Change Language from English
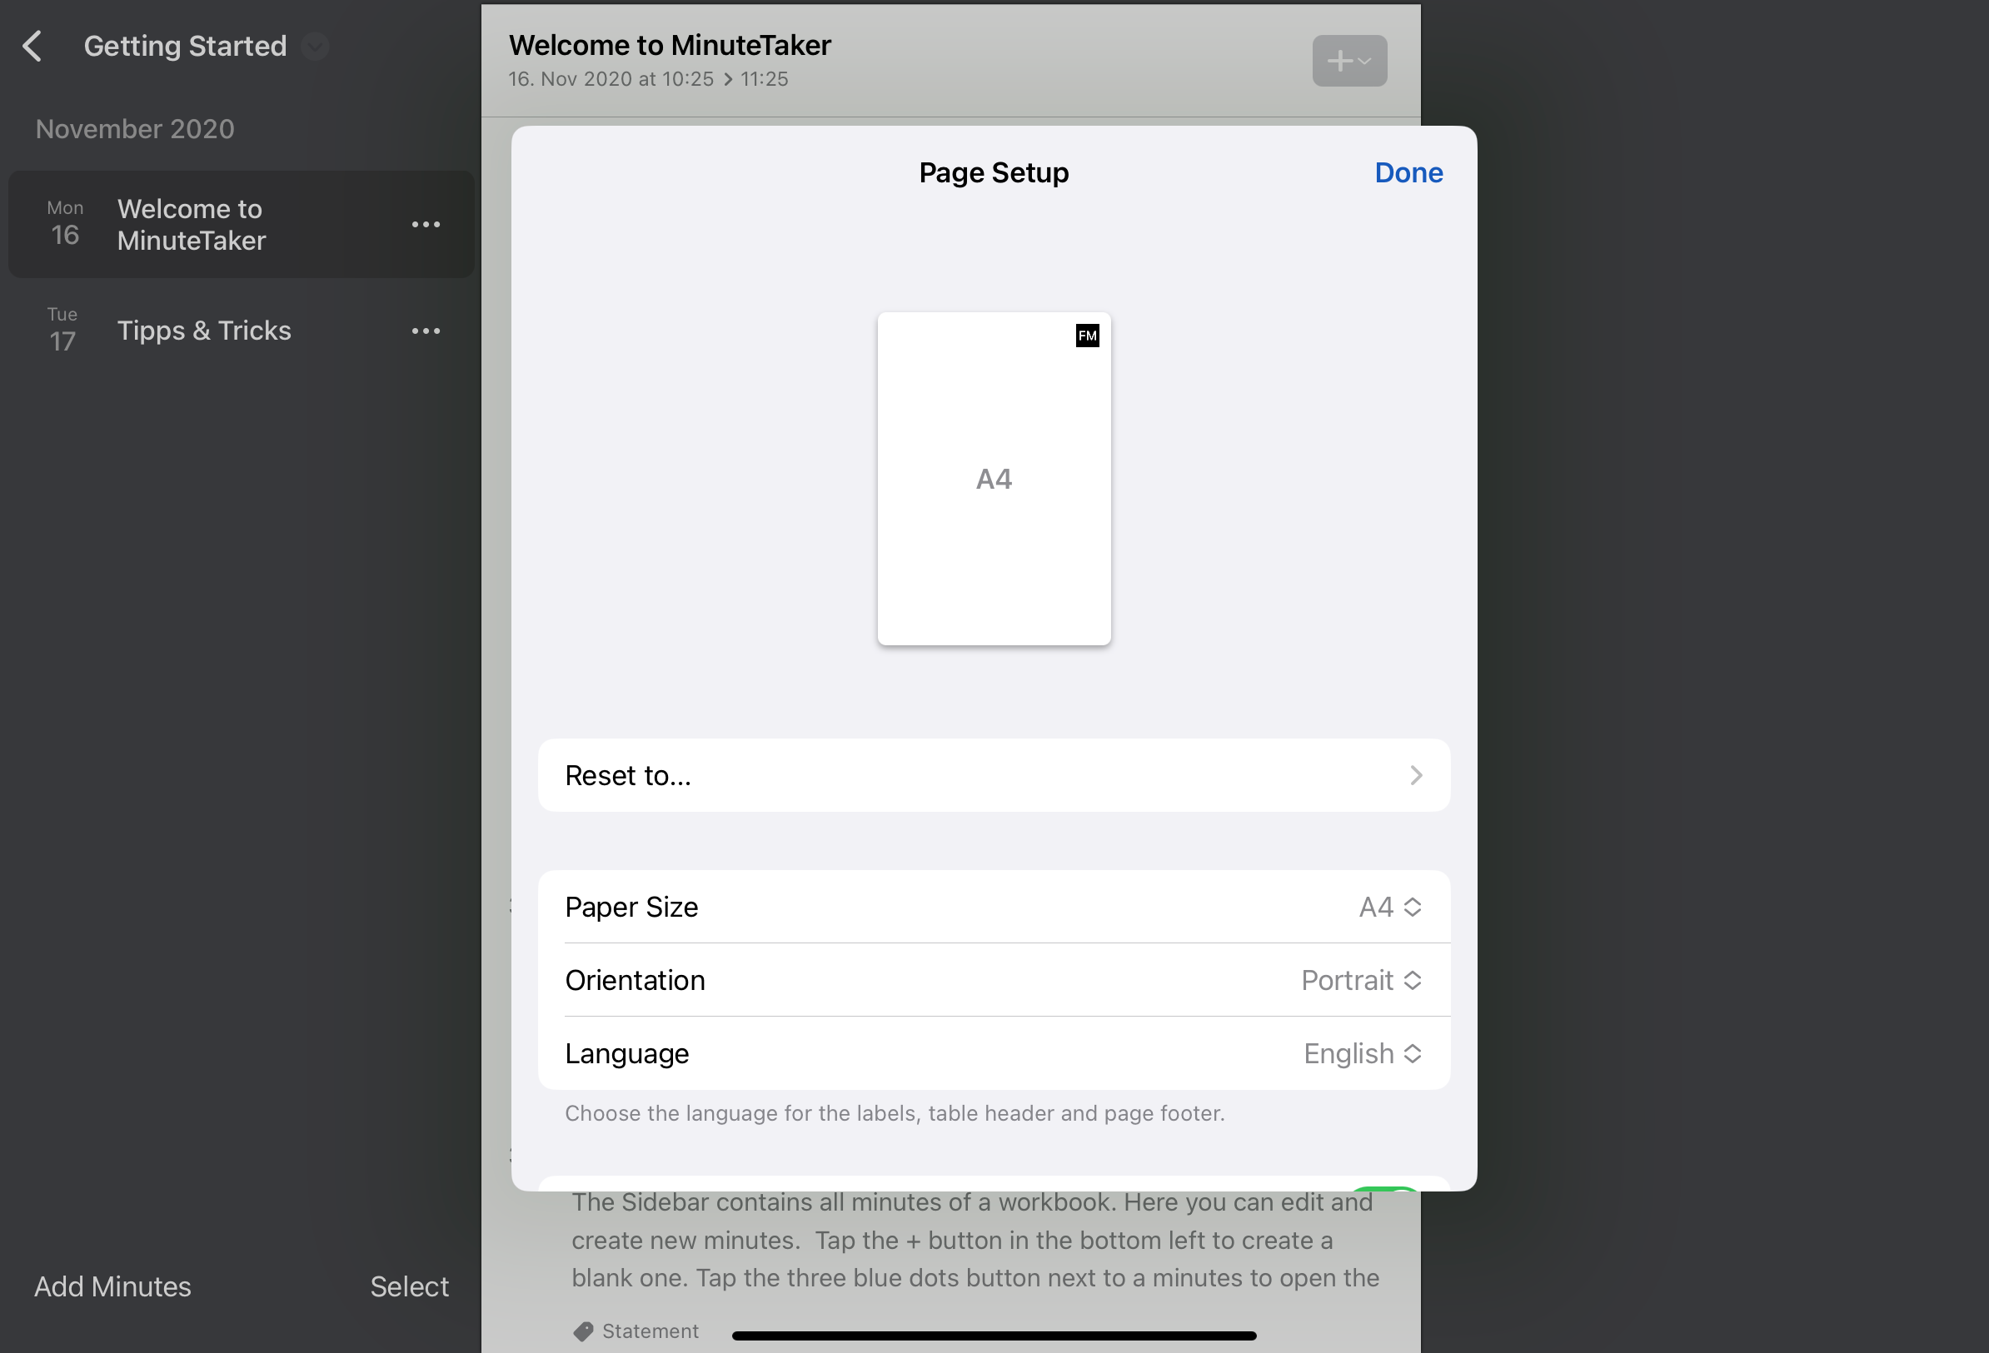Image resolution: width=1989 pixels, height=1353 pixels. 994,1053
